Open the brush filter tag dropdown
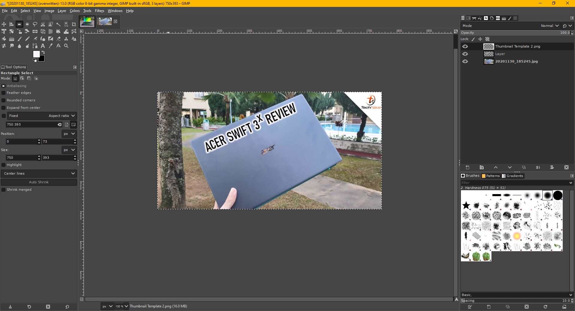Screen dimensions: 575x311 coord(571,183)
